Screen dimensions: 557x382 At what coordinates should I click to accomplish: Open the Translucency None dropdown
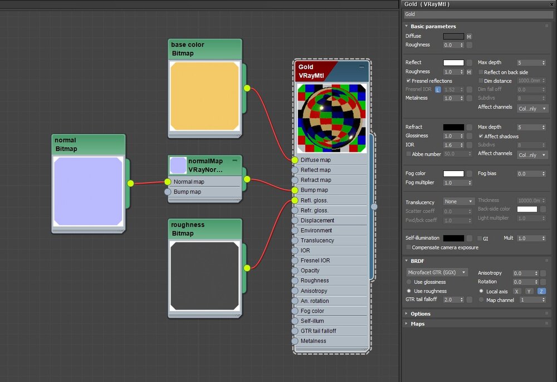click(x=458, y=202)
